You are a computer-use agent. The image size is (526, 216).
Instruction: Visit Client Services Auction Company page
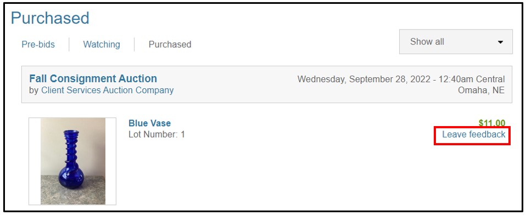point(108,90)
